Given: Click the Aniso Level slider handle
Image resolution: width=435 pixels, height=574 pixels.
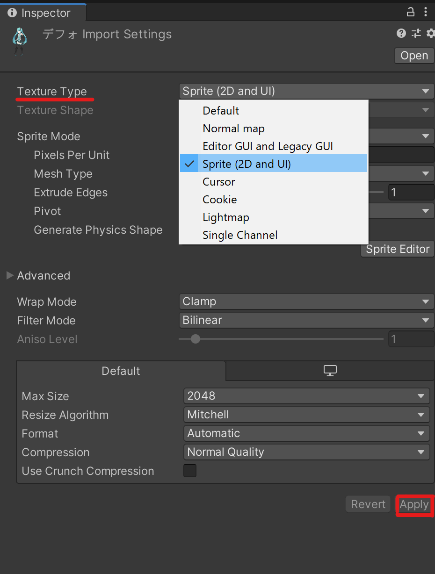Looking at the screenshot, I should click(x=196, y=339).
